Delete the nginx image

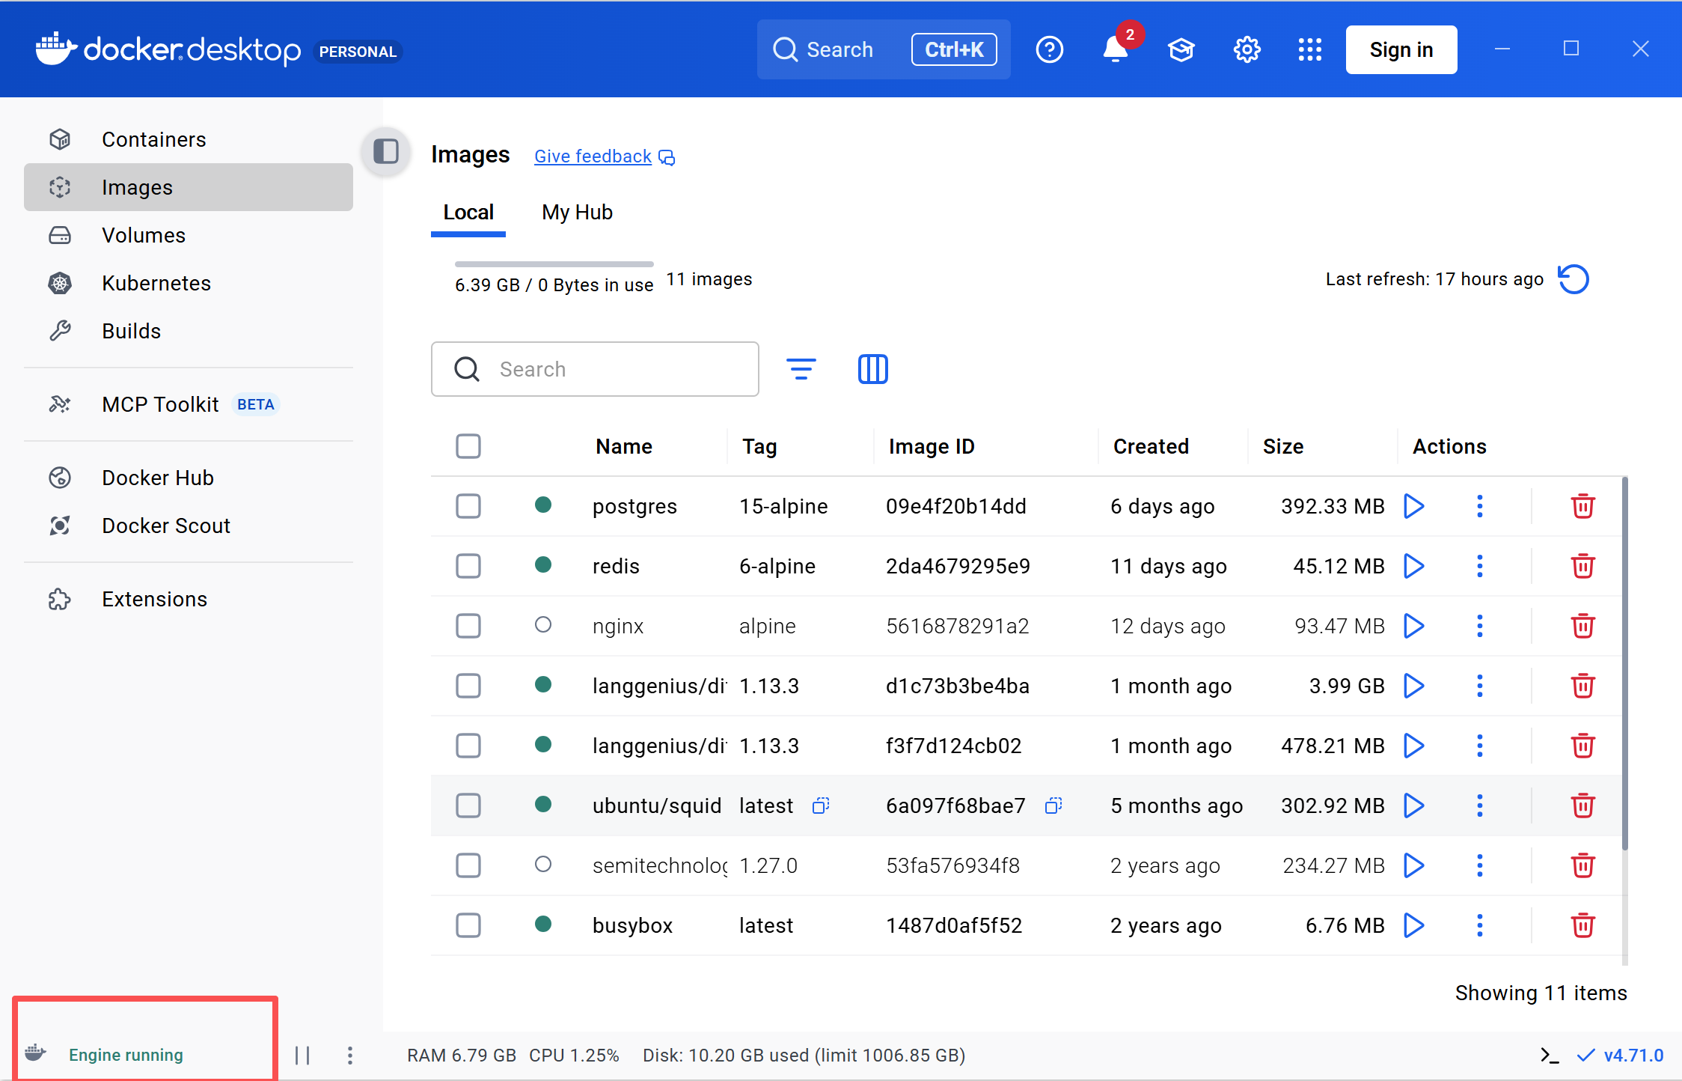[x=1582, y=626]
